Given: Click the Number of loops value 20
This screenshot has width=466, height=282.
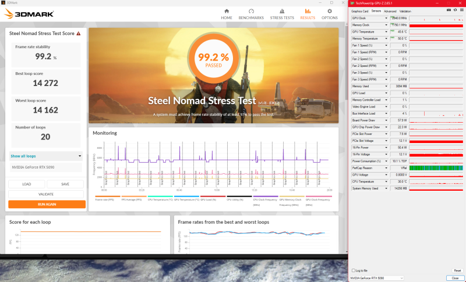Looking at the screenshot, I should pyautogui.click(x=45, y=137).
